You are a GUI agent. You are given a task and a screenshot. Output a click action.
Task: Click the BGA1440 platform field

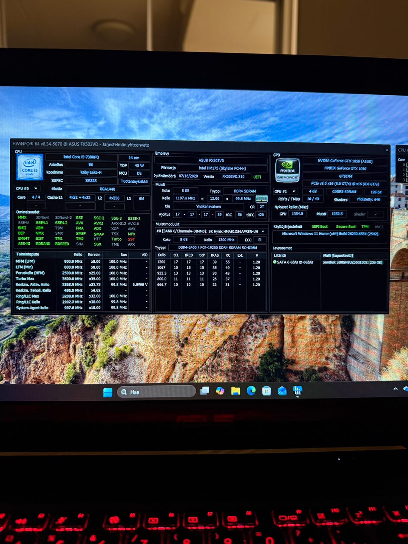(107, 189)
